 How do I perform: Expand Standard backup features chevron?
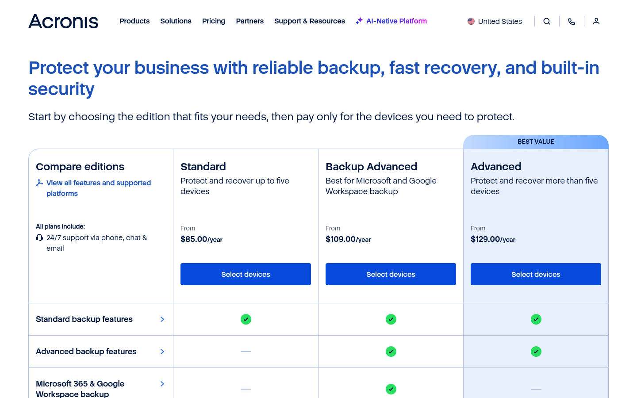point(162,319)
